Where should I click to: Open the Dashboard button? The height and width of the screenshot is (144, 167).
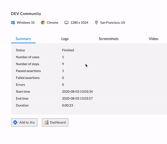pyautogui.click(x=55, y=122)
